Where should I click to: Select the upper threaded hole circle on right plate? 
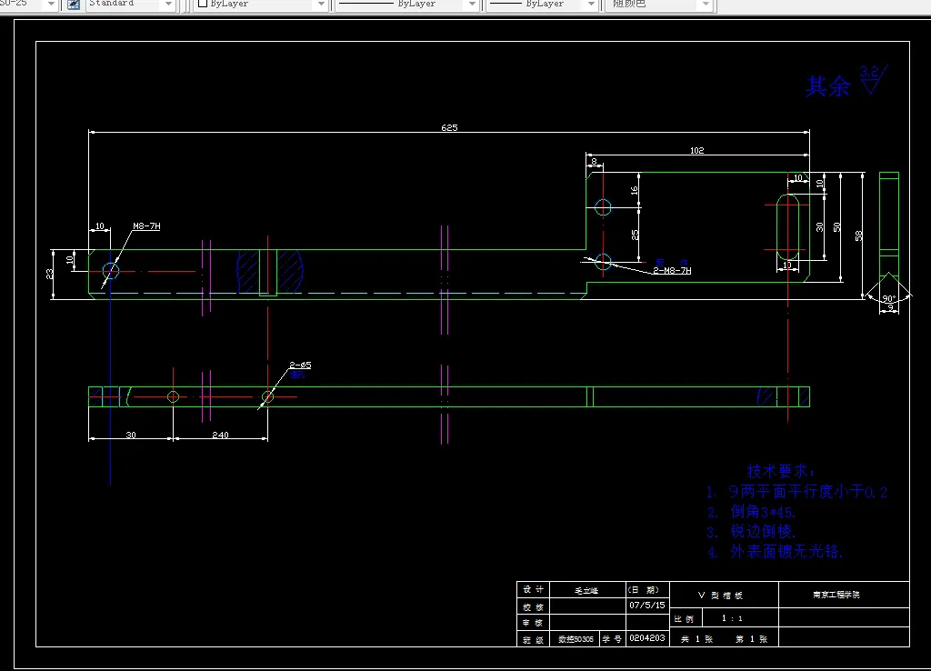pyautogui.click(x=604, y=207)
